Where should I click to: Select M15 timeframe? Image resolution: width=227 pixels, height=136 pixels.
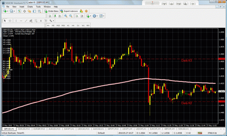point(58,25)
